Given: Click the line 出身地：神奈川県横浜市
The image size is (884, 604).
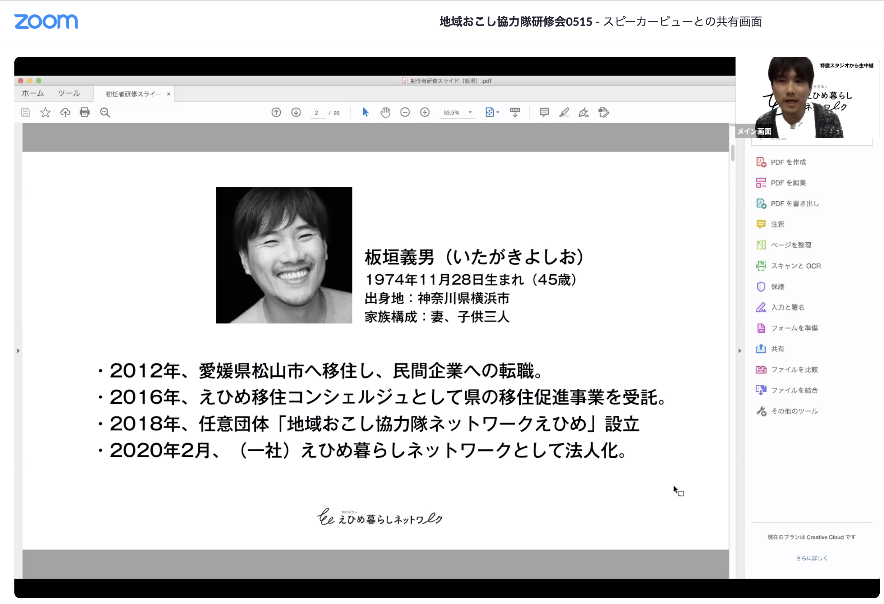Looking at the screenshot, I should point(437,298).
